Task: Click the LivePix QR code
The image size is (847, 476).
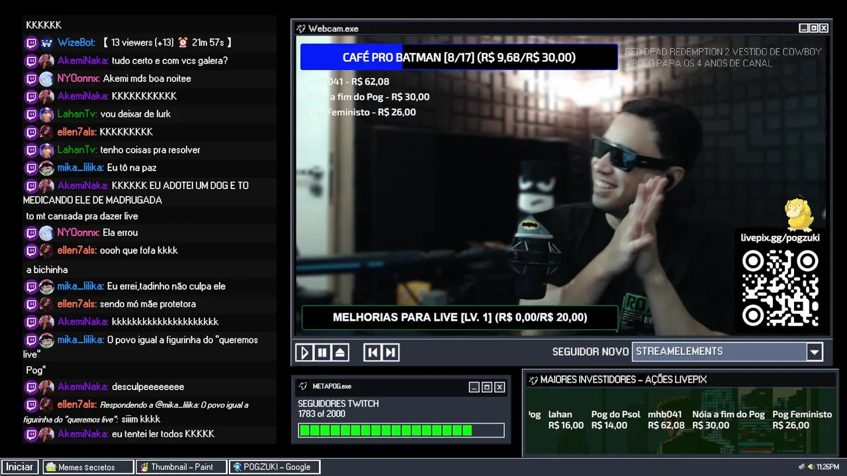Action: [x=780, y=288]
